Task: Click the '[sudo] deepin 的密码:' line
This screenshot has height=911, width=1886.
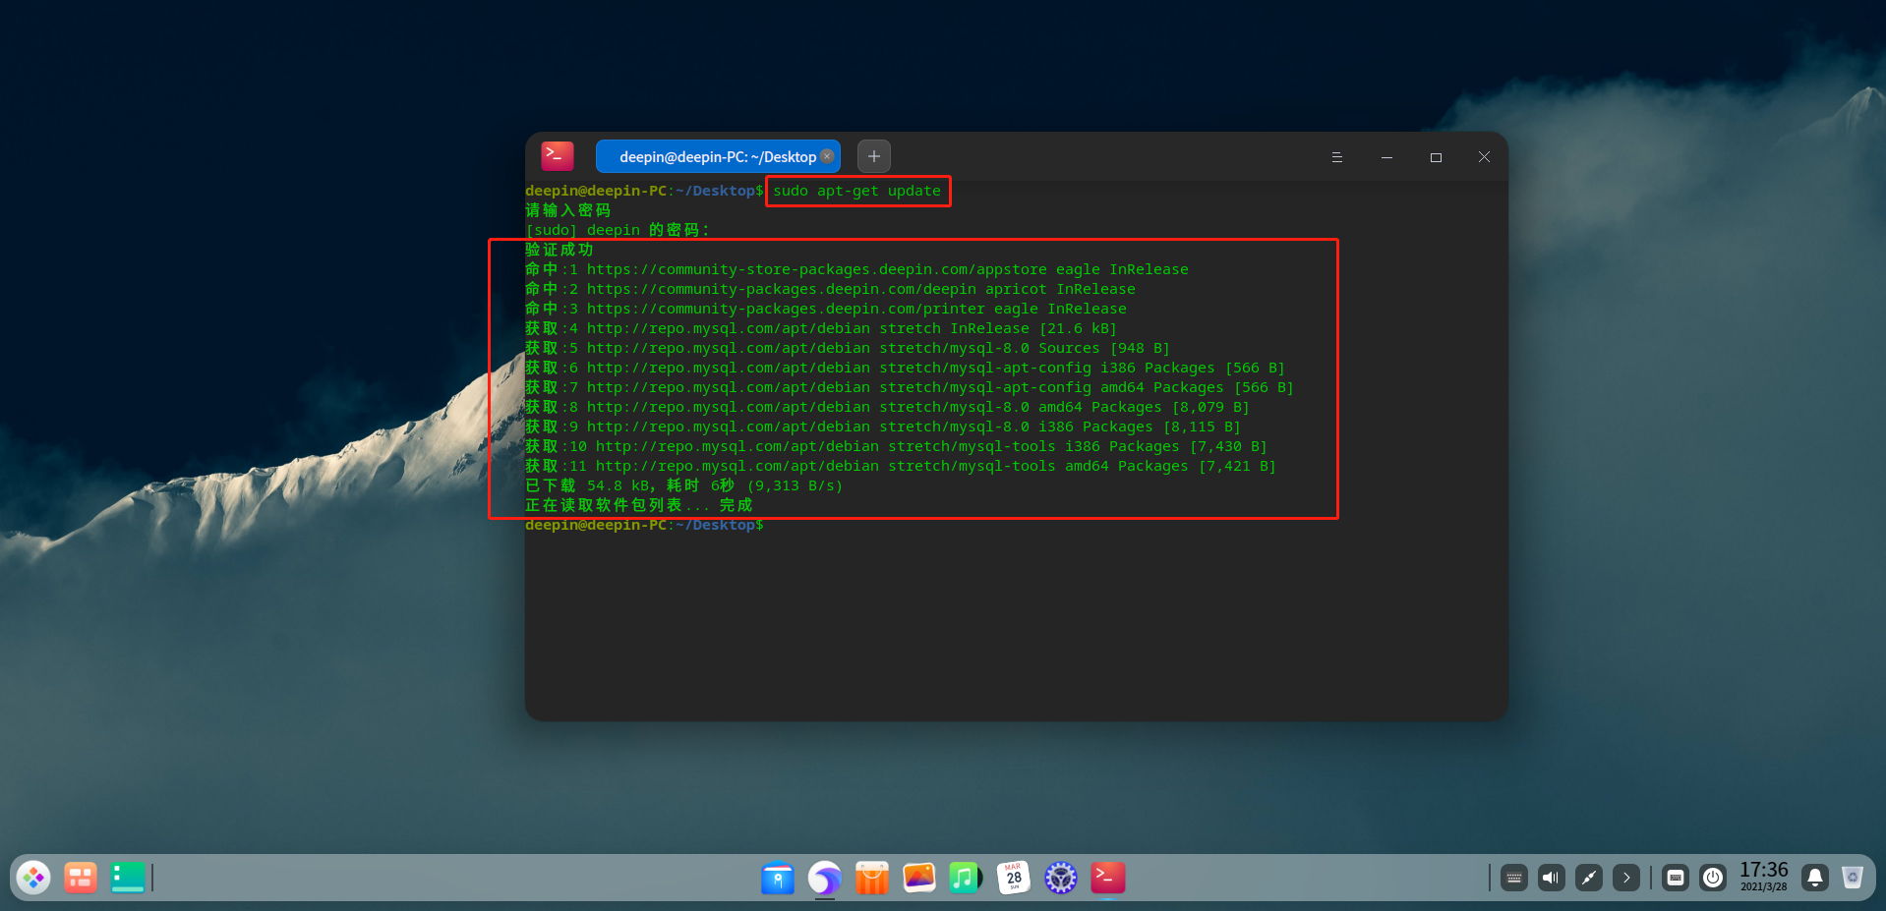Action: (618, 230)
